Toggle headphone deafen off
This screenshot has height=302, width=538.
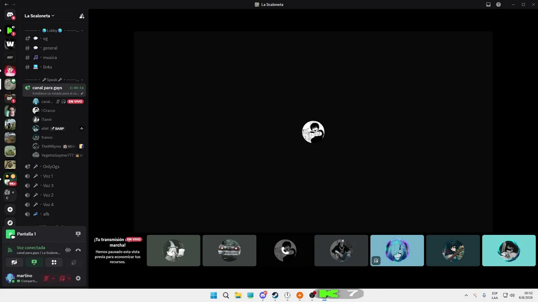pos(62,278)
